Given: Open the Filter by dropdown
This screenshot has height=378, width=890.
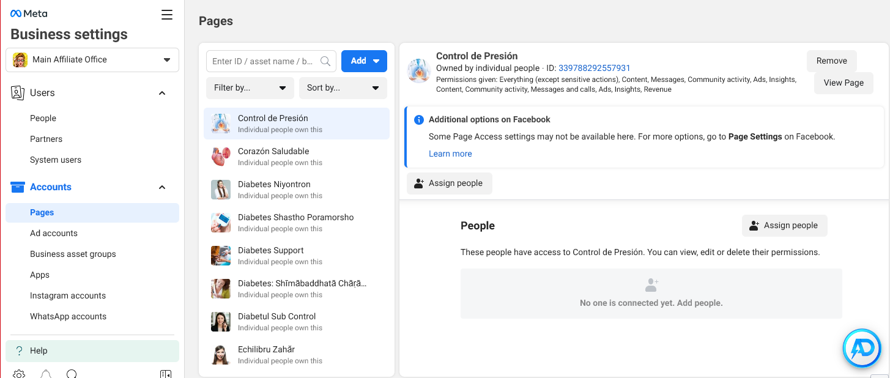Looking at the screenshot, I should (x=250, y=88).
